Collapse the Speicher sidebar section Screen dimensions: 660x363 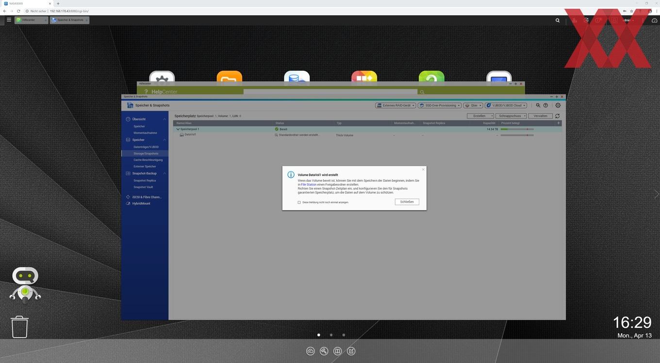tap(165, 140)
